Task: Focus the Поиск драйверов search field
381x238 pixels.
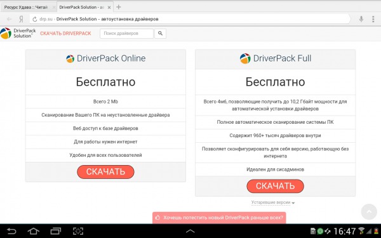Action: pyautogui.click(x=126, y=34)
